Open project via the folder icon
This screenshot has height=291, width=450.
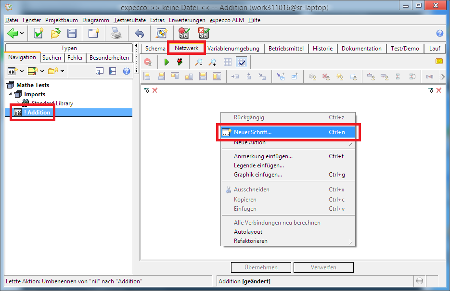point(55,33)
